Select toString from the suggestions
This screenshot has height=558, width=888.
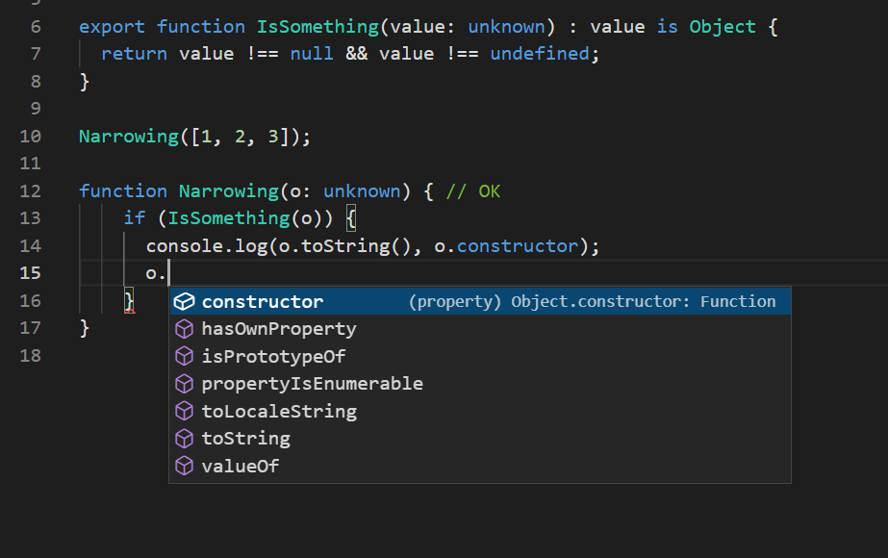coord(480,439)
